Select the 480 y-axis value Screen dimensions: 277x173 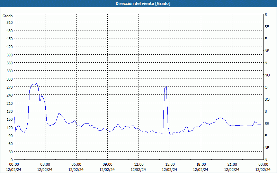pyautogui.click(x=10, y=31)
